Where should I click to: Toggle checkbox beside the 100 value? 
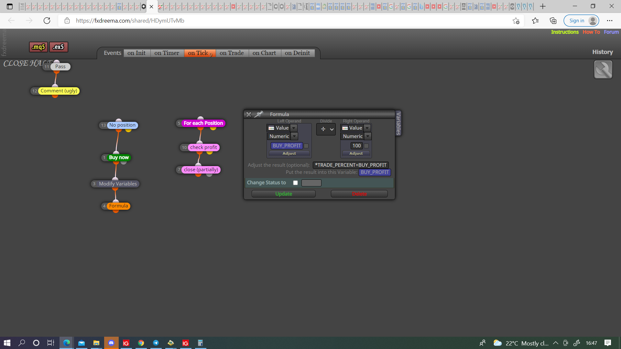point(366,146)
